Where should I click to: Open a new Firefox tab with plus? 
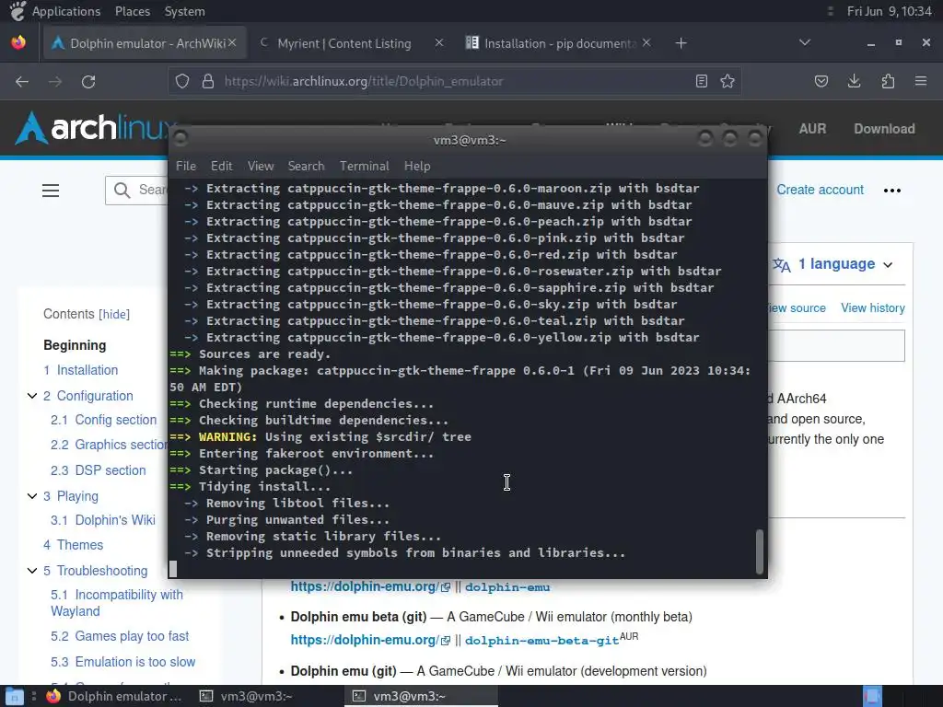[x=681, y=43]
